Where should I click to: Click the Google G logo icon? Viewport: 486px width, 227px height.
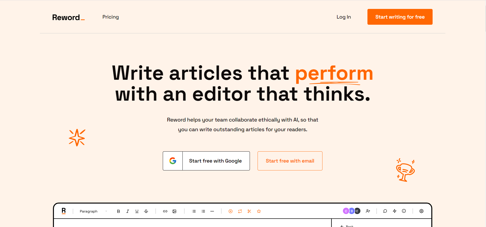173,161
